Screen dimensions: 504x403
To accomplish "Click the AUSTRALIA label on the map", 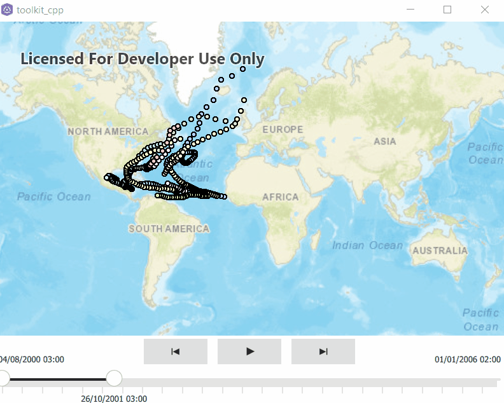I will pyautogui.click(x=440, y=250).
